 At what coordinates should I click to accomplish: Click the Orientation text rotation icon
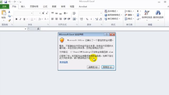65,13
